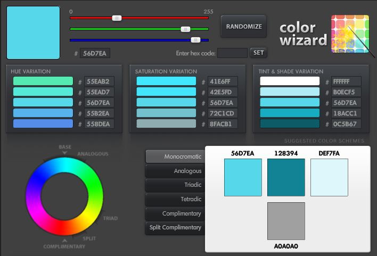Select the Monocromatic scheme tab
Screen dimensions: 377x256
[x=176, y=156]
